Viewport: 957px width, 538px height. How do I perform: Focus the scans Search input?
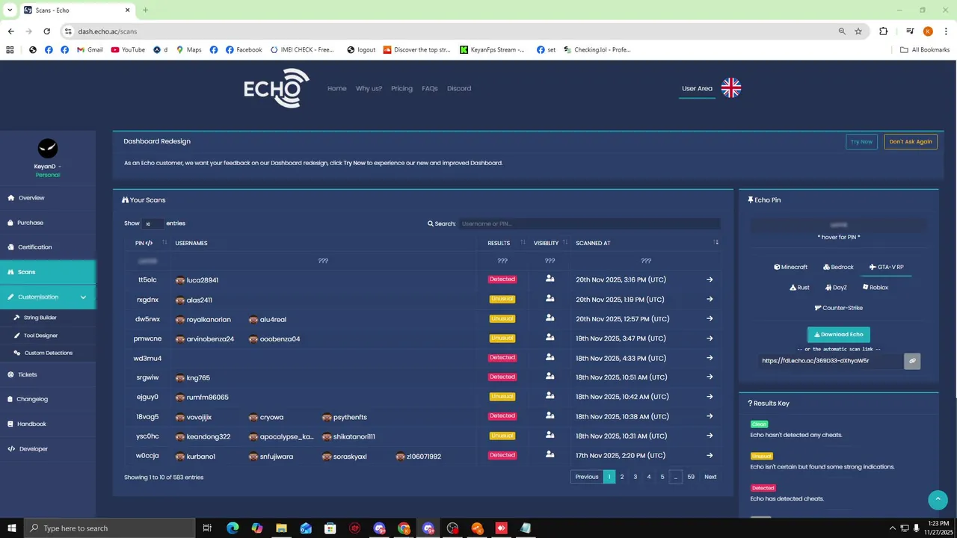[589, 223]
